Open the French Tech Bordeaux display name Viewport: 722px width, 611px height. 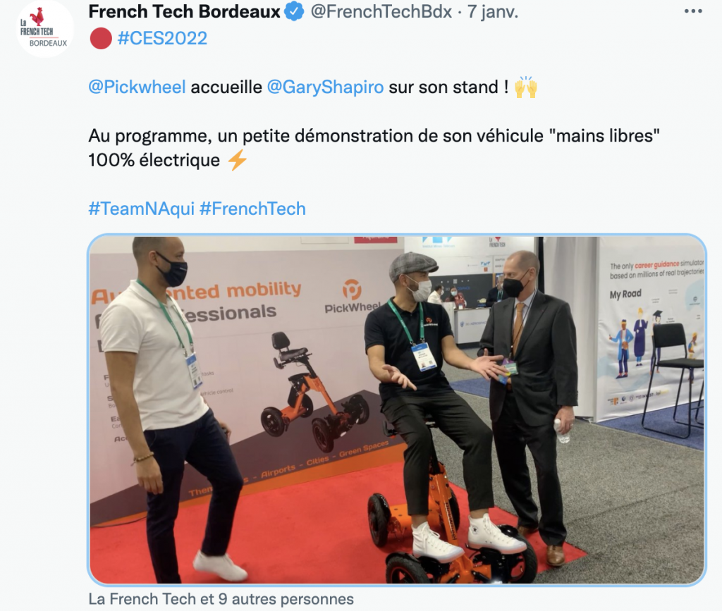(x=184, y=11)
